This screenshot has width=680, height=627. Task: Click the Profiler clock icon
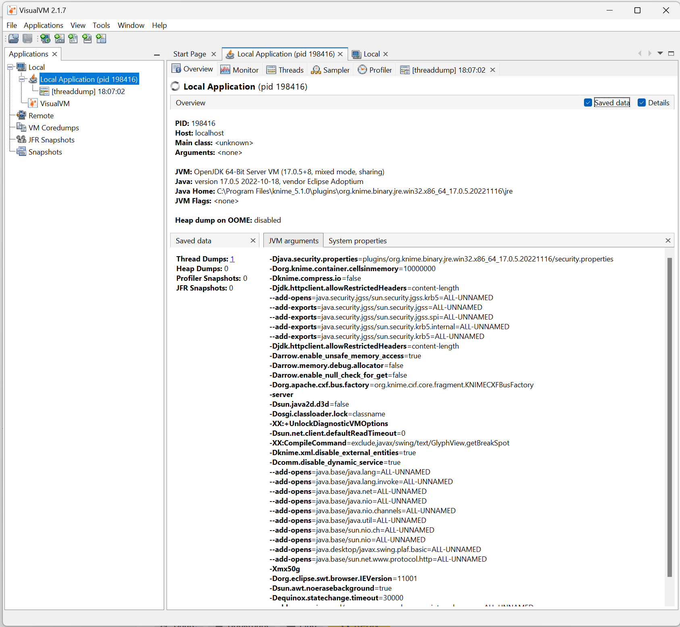363,70
